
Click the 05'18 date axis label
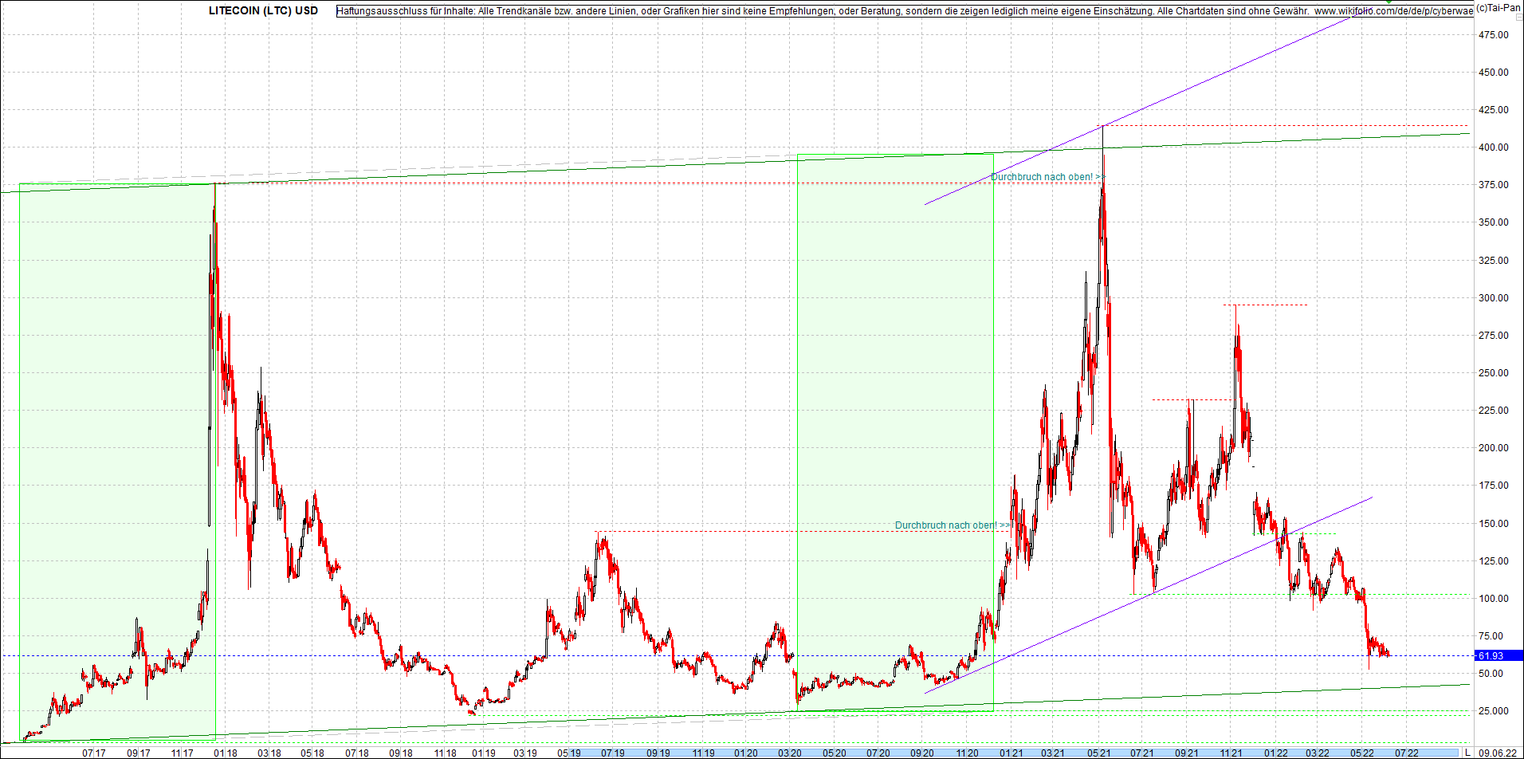point(312,753)
